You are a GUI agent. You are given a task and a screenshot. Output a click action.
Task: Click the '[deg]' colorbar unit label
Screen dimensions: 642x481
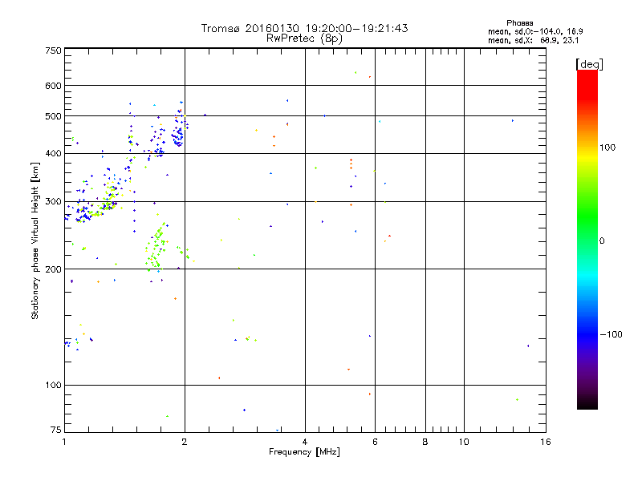(589, 65)
